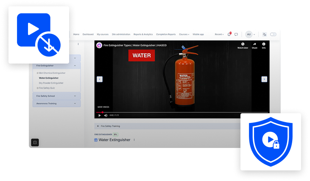Select Water Extinguisher in sidebar
Screen dimensions: 310x181
click(49, 78)
